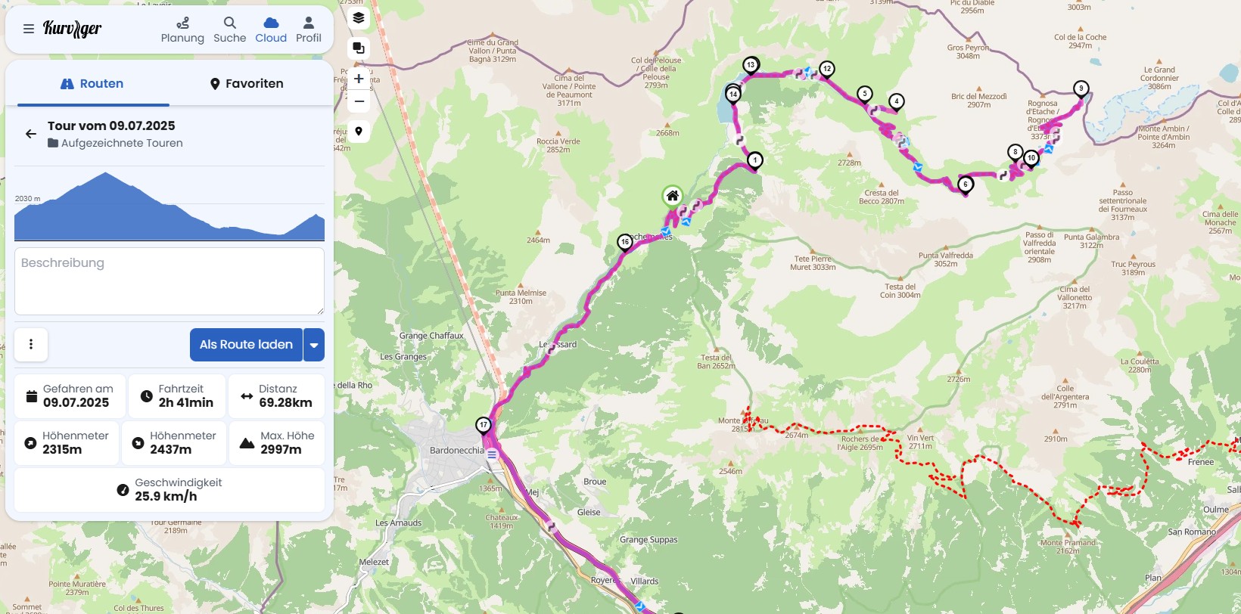Expand the dropdown arrow beside Als Route laden

(x=314, y=345)
